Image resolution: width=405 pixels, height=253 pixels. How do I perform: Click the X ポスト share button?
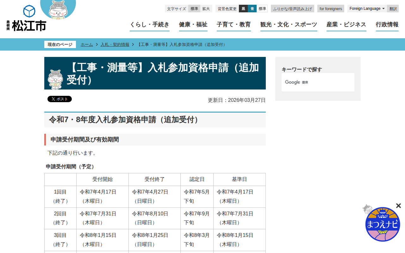coord(59,99)
